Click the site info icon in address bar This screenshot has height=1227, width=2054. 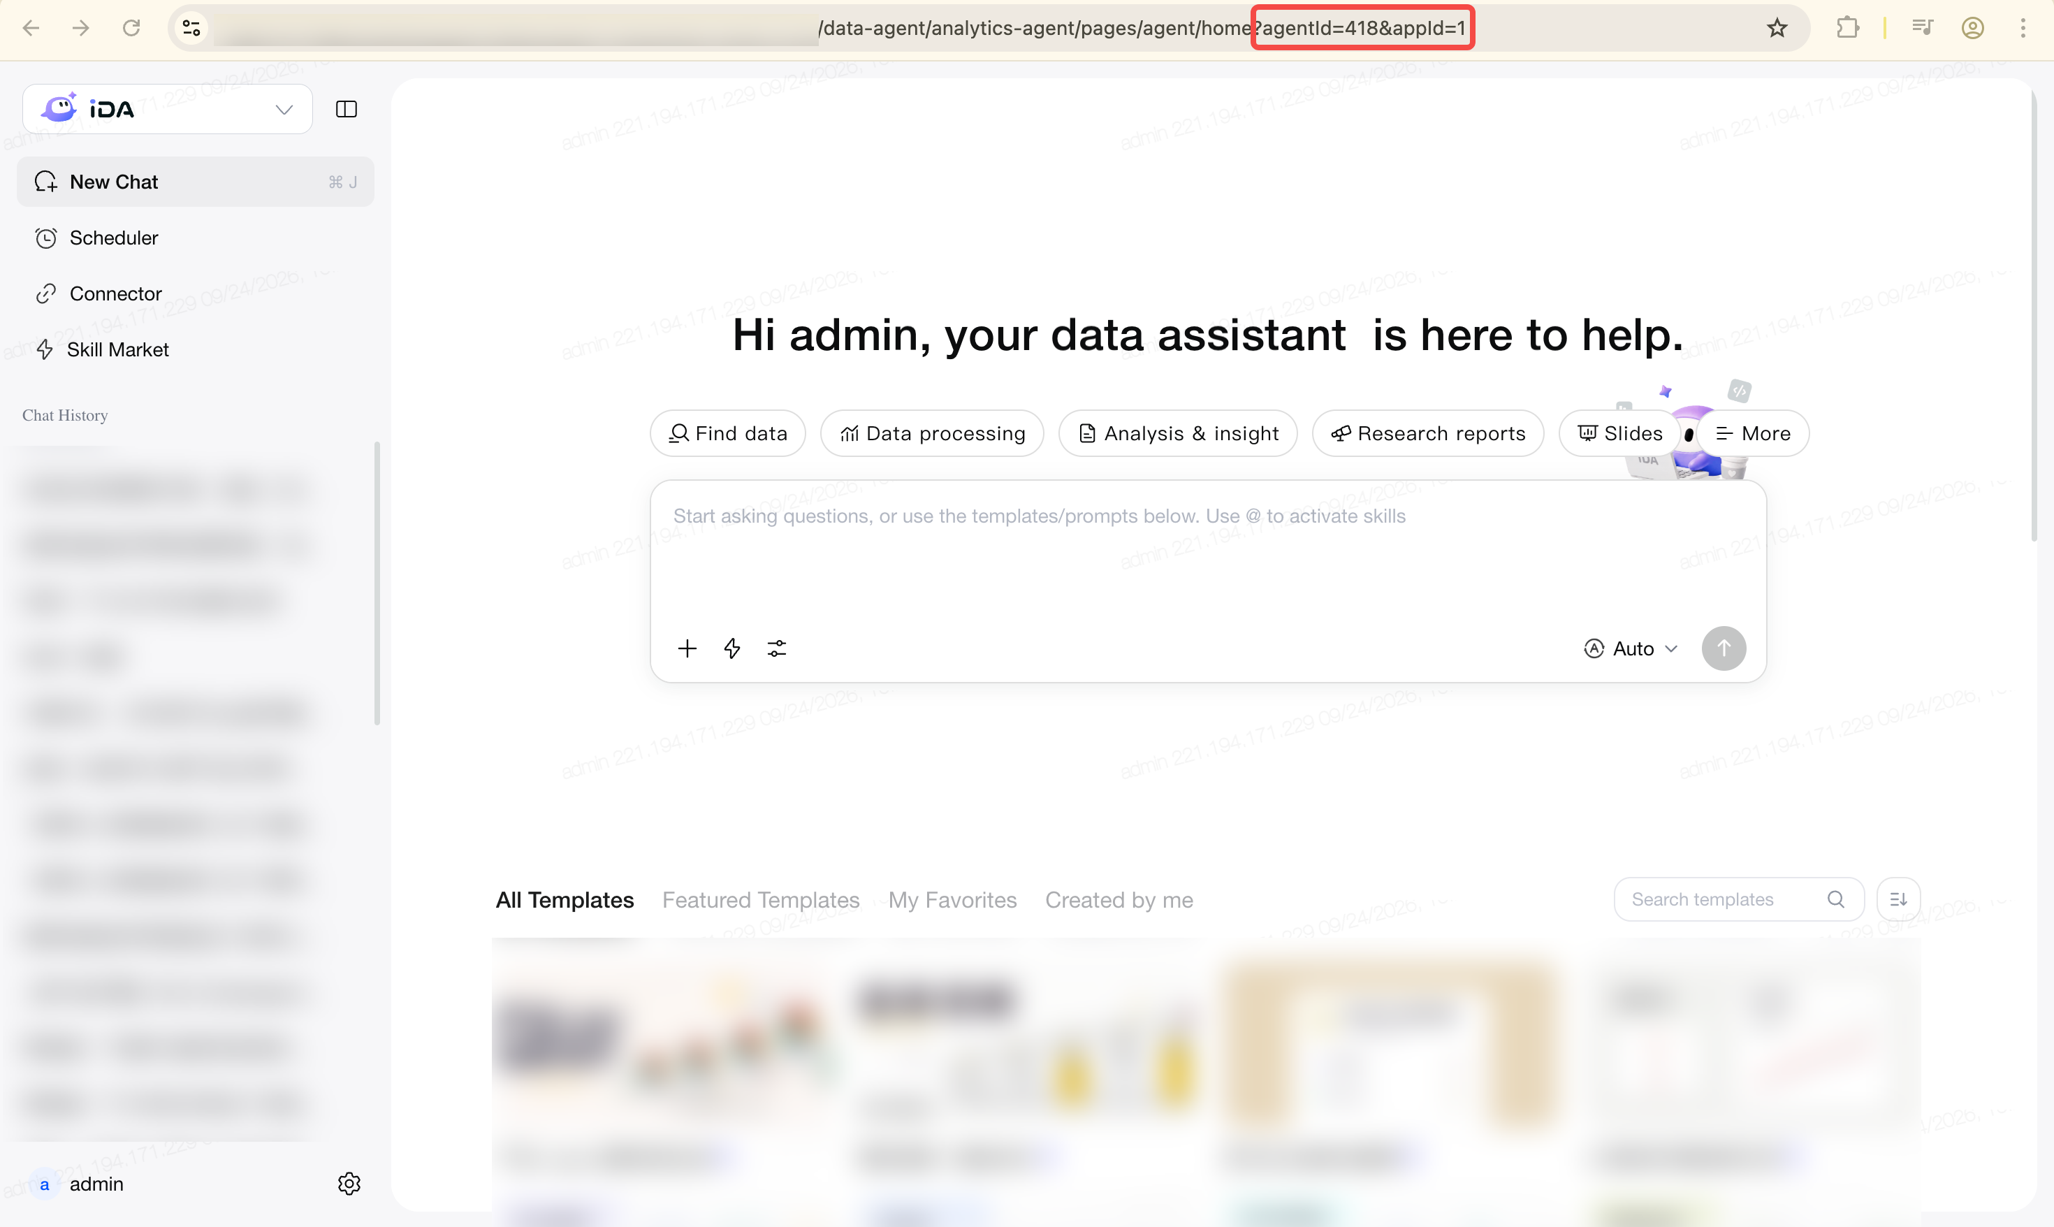coord(191,28)
